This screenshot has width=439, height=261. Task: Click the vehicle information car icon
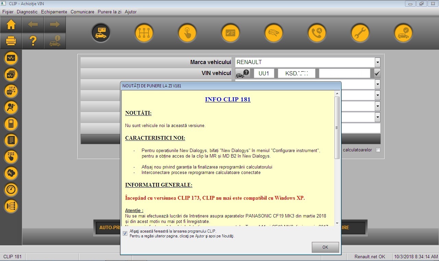pos(55,41)
